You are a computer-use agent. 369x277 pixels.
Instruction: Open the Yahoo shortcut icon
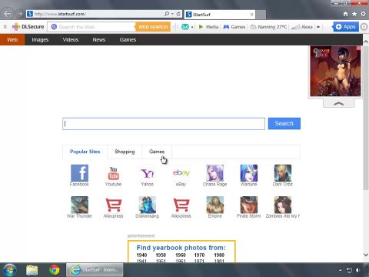pyautogui.click(x=147, y=173)
